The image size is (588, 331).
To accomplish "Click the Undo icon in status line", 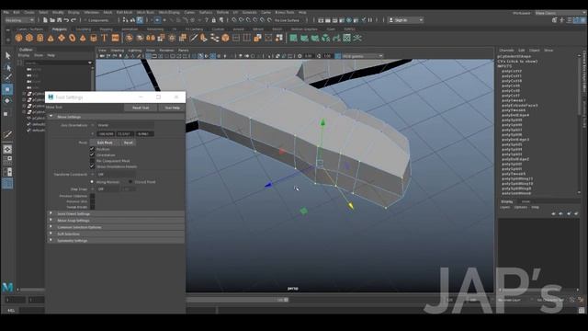I will pyautogui.click(x=66, y=20).
